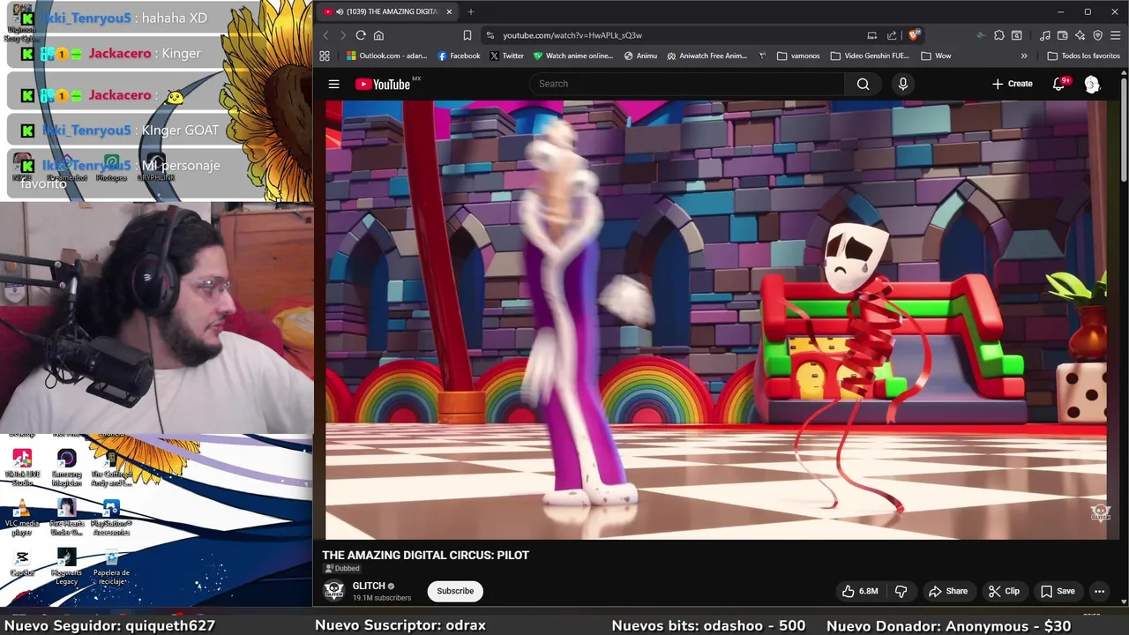The image size is (1129, 635).
Task: Open YouTube notifications bell
Action: 1058,84
